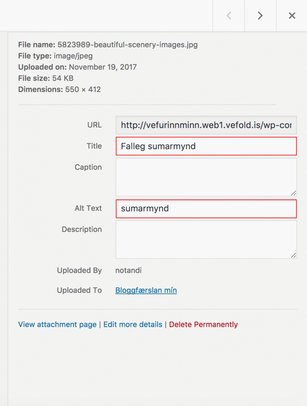The width and height of the screenshot is (307, 406).
Task: Open Edit more details
Action: click(133, 324)
